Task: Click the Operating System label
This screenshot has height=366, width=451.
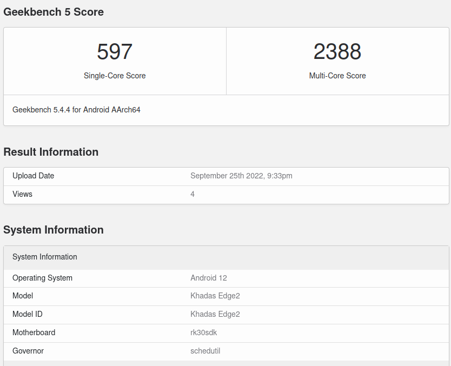Action: click(x=42, y=278)
